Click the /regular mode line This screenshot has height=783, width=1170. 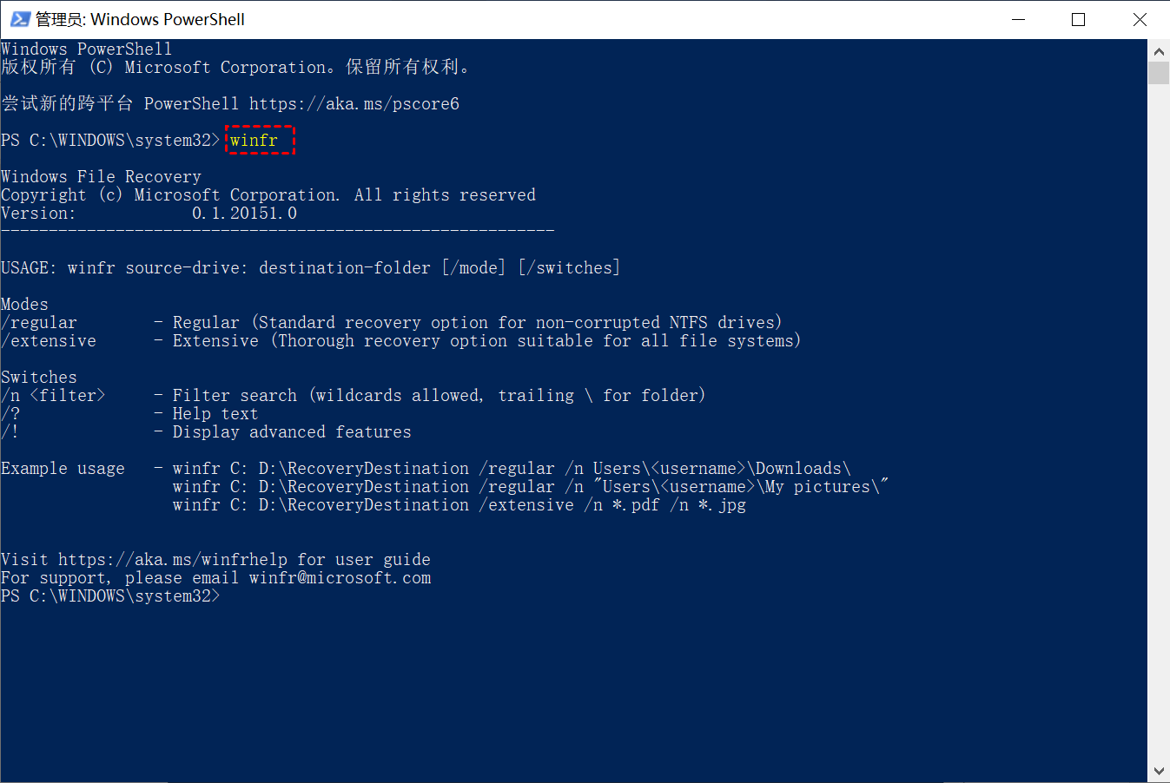click(392, 322)
